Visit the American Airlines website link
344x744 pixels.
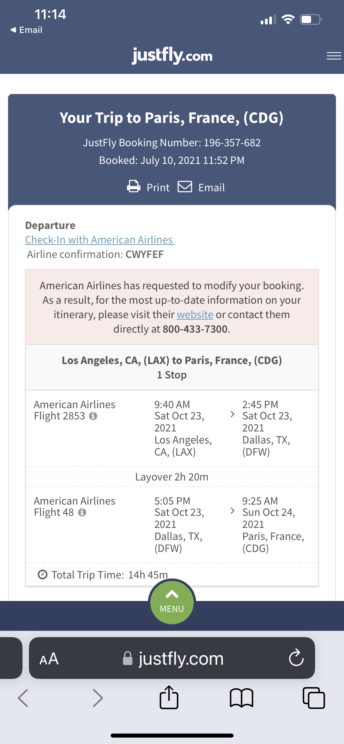(x=195, y=314)
